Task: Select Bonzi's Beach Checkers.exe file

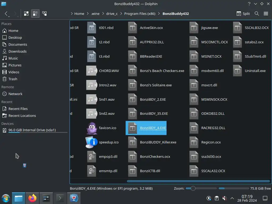Action: click(x=156, y=71)
